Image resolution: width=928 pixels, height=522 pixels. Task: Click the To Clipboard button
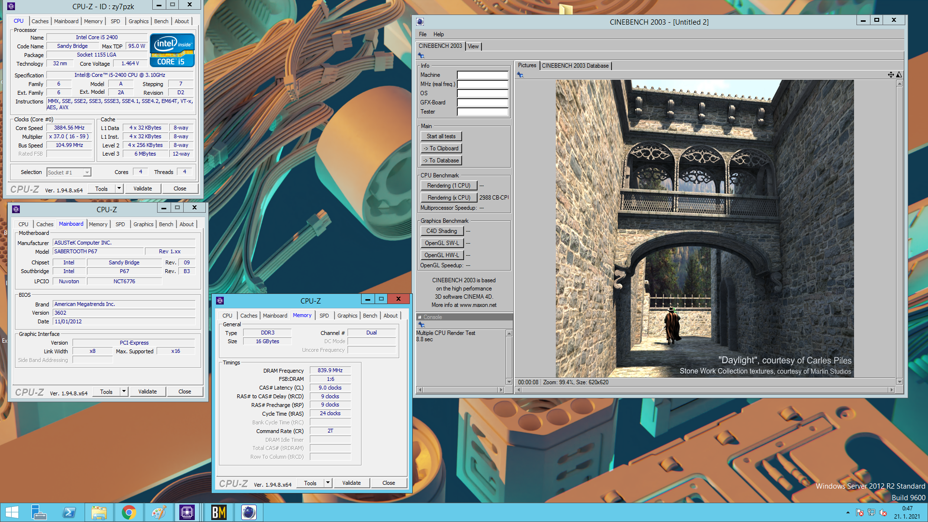tap(441, 148)
